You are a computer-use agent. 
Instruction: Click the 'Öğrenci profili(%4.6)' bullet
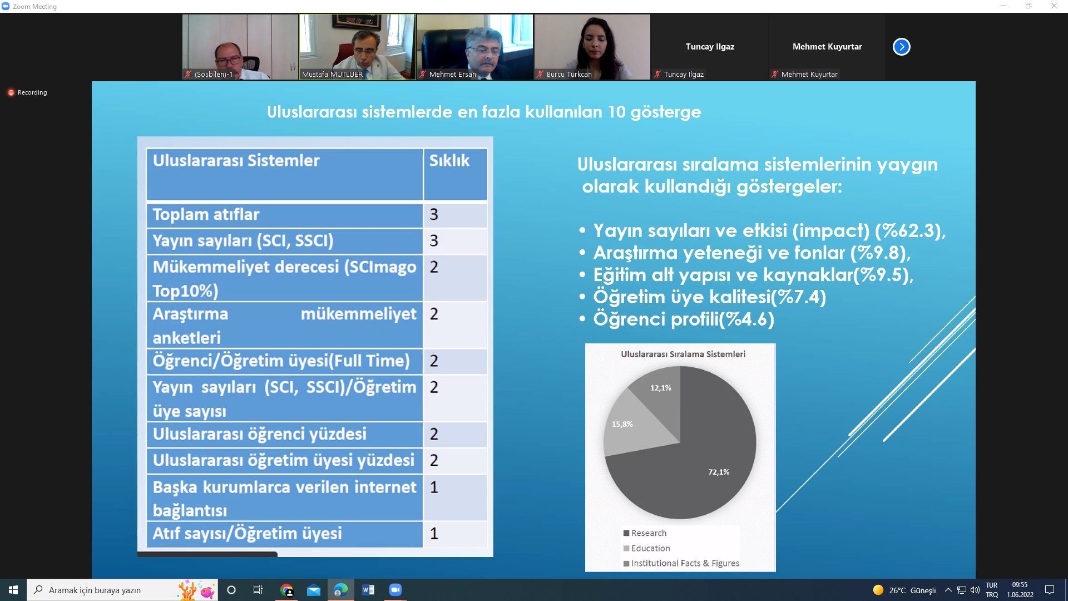pyautogui.click(x=684, y=319)
